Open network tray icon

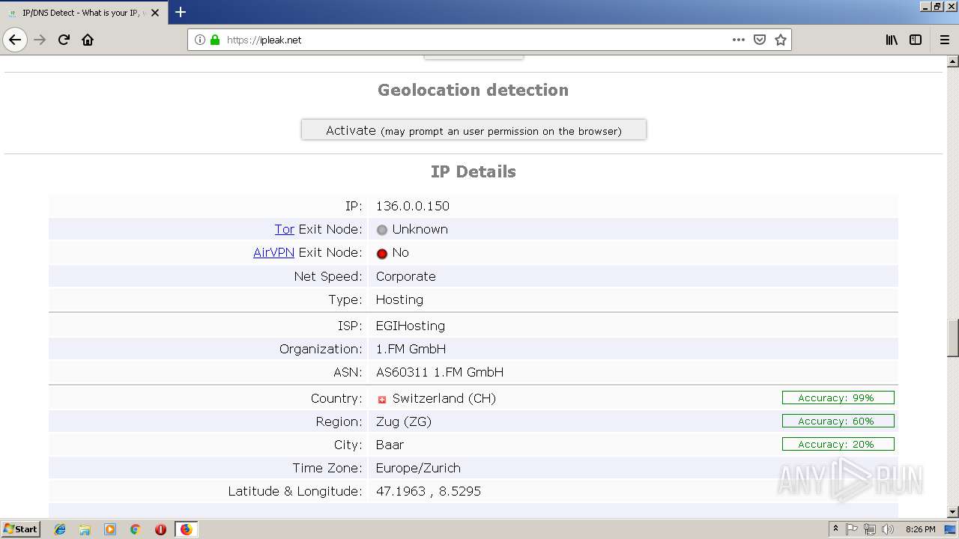click(869, 529)
